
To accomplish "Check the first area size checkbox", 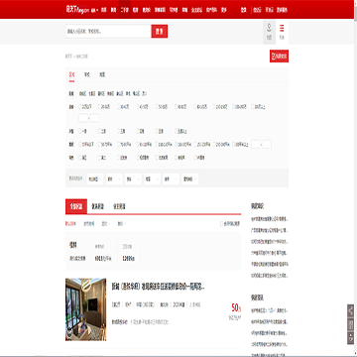I will point(80,145).
